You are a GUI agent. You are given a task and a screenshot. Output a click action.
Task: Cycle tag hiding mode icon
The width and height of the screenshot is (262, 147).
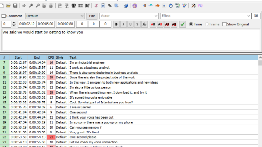click(x=200, y=6)
